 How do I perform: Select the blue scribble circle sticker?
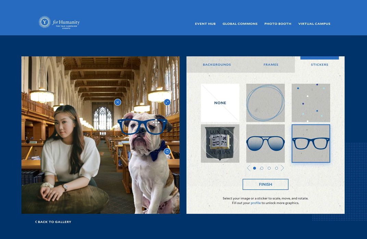click(265, 103)
